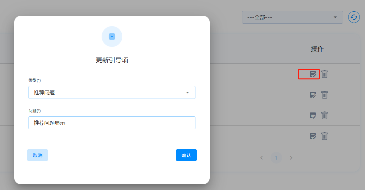Delete the second row item
The height and width of the screenshot is (190, 365).
(x=325, y=95)
